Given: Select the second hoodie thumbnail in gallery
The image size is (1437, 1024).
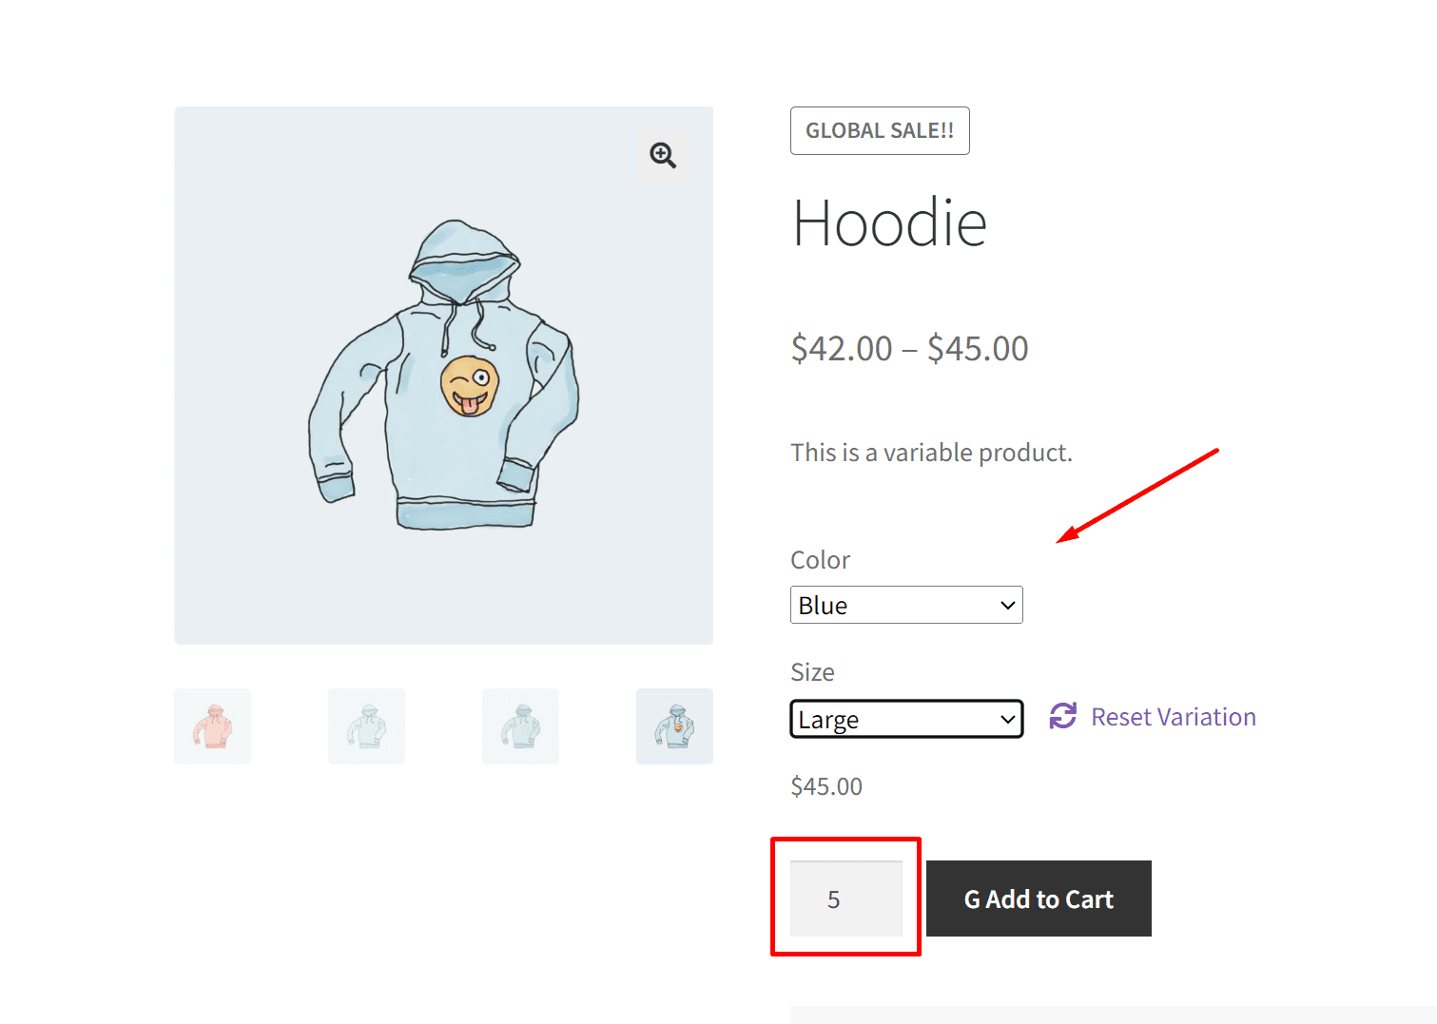Looking at the screenshot, I should pos(366,726).
